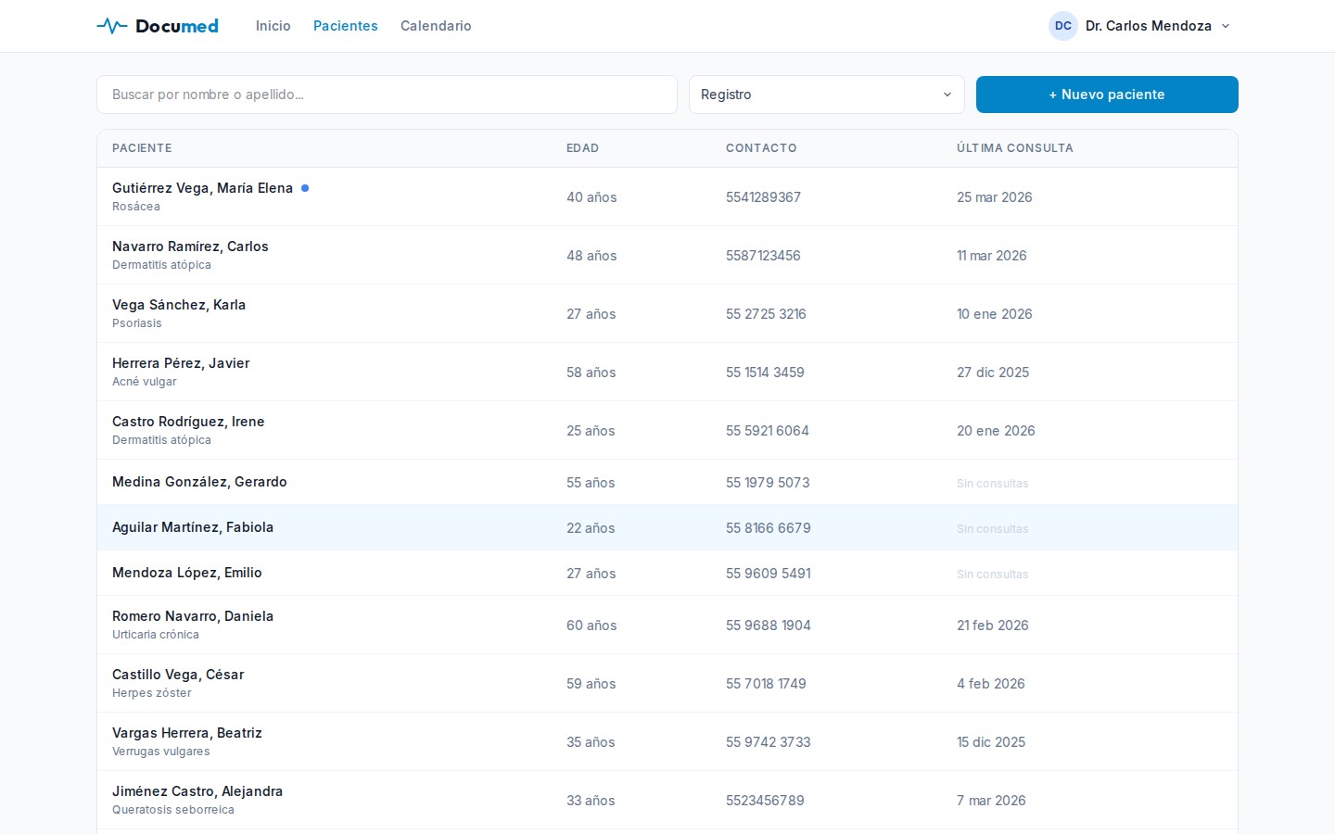Focus the patient name search field
Viewport: 1335px width, 834px height.
point(387,95)
